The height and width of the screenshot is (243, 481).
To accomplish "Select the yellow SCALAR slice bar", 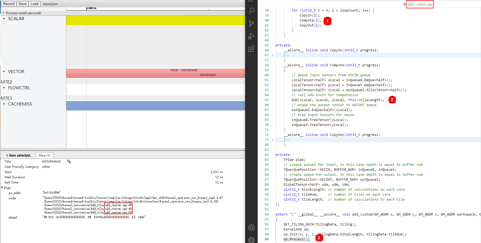I will click(x=156, y=20).
